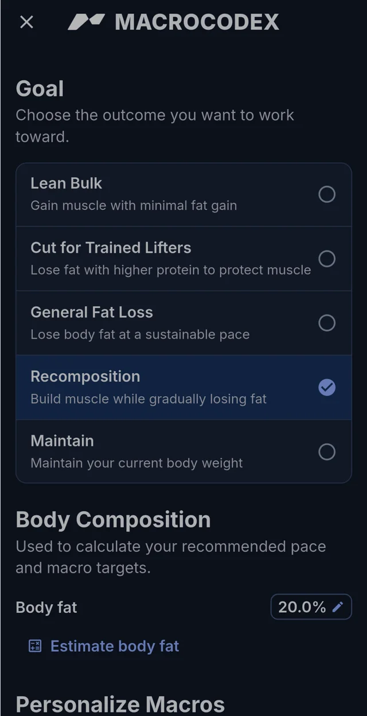367x716 pixels.
Task: Tap the calculator icon next to Estimate body fat
Action: click(35, 646)
